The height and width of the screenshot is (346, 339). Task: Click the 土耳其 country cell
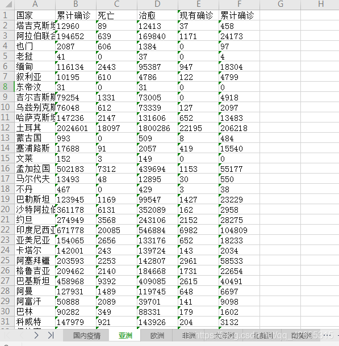35,128
